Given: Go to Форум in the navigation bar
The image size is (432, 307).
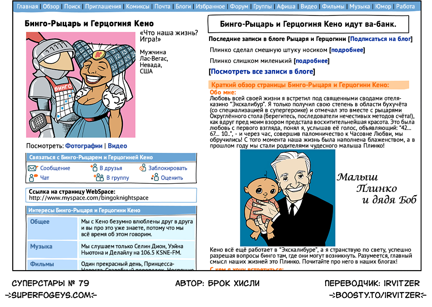Looking at the screenshot, I should [x=239, y=6].
